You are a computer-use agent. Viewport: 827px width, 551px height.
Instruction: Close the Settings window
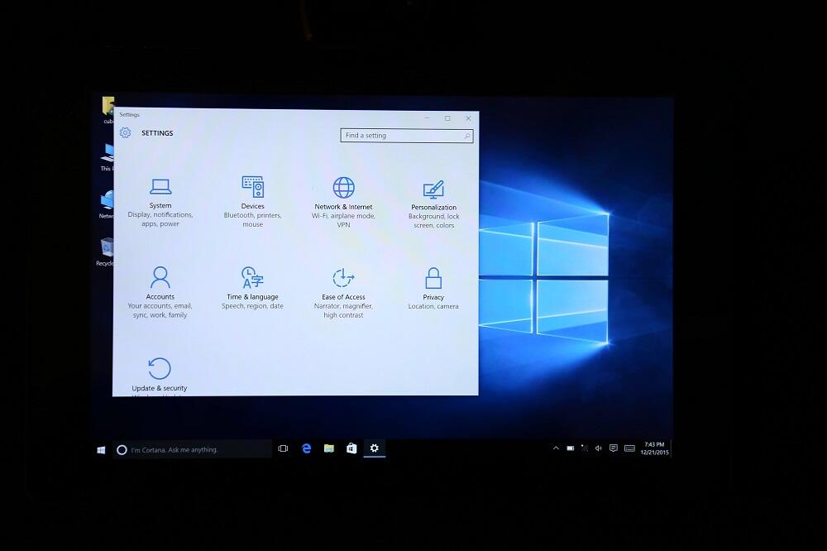pos(468,118)
